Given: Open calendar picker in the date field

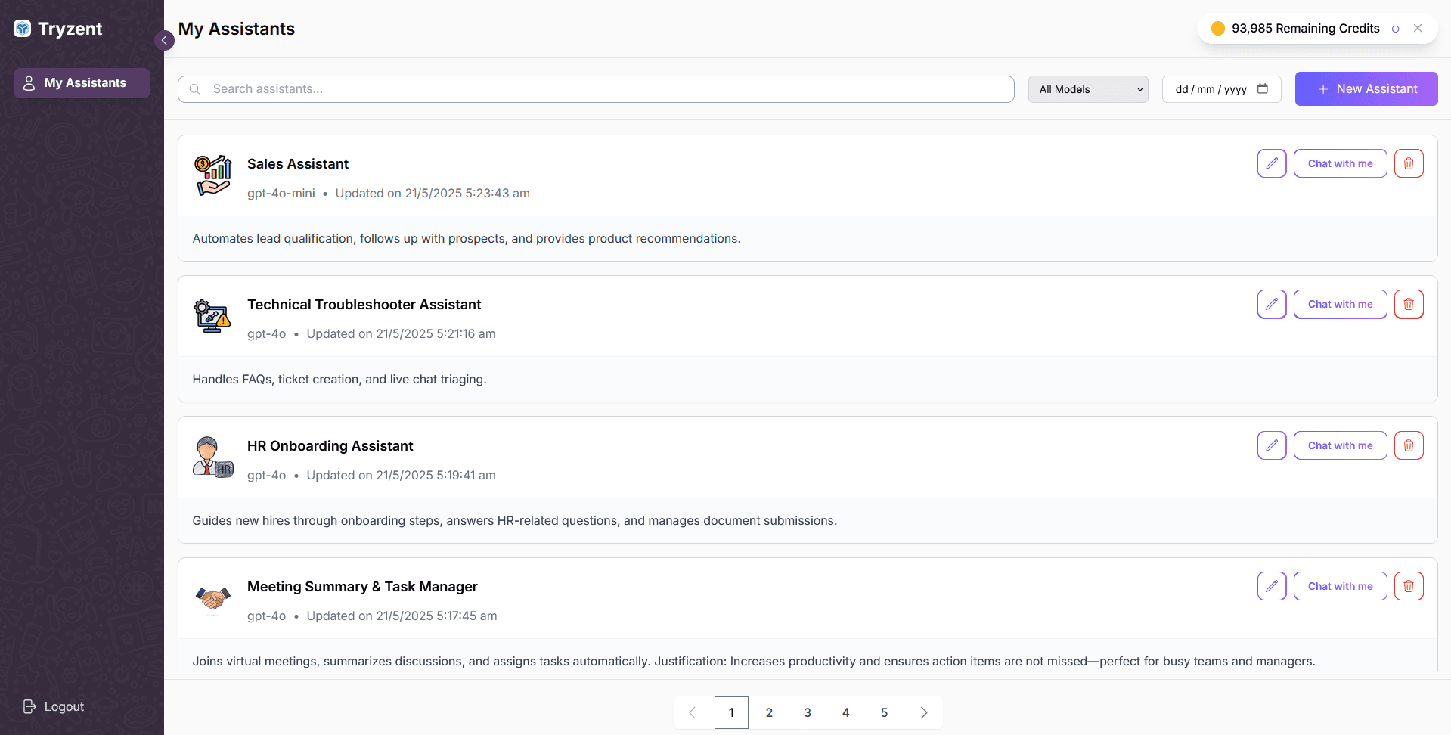Looking at the screenshot, I should pos(1262,88).
